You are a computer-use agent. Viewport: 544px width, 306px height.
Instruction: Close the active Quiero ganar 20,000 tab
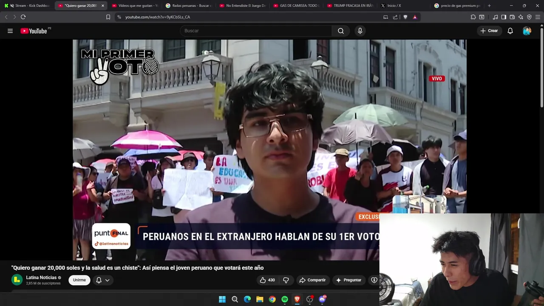click(102, 6)
